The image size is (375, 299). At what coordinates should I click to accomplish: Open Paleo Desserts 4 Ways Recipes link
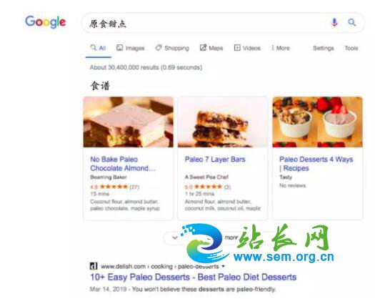316,164
